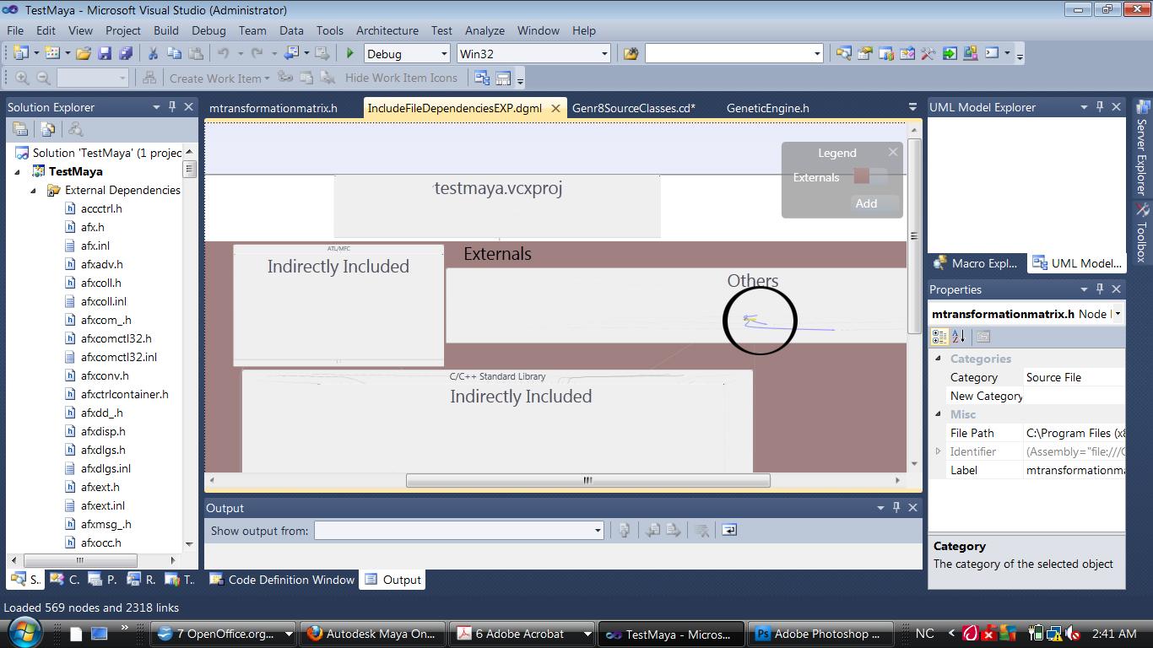Start debugging with green play arrow
The height and width of the screenshot is (648, 1153).
click(350, 53)
